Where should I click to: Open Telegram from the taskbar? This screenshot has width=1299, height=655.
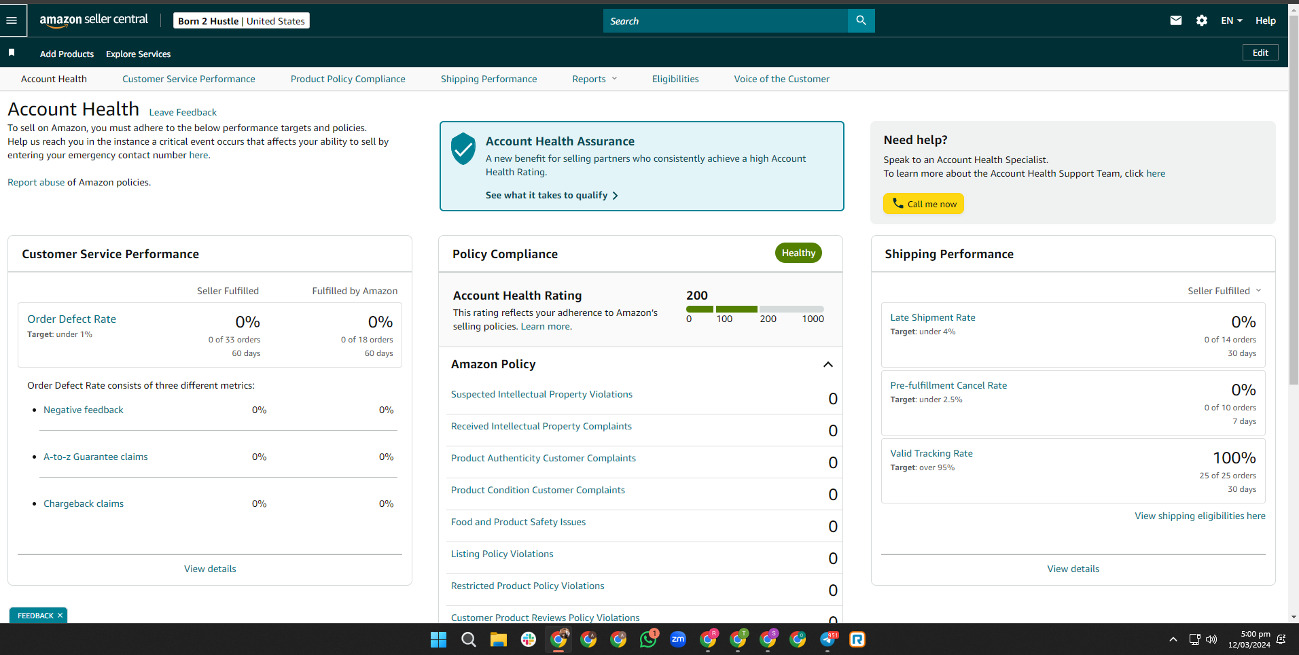828,639
